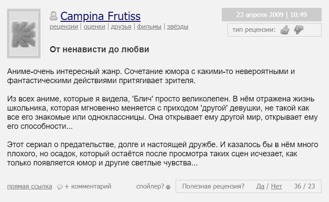Viewport: 329px width, 202px height.
Task: Go to the user's рецензии section
Action: tap(64, 27)
